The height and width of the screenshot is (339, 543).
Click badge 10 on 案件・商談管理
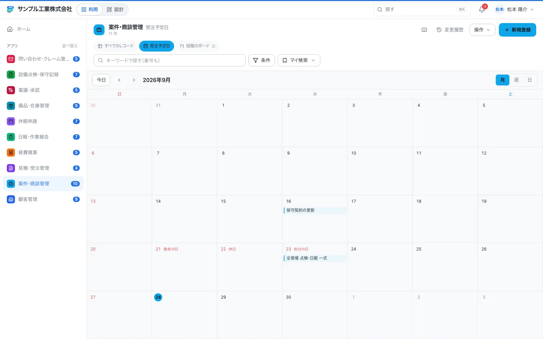point(75,184)
